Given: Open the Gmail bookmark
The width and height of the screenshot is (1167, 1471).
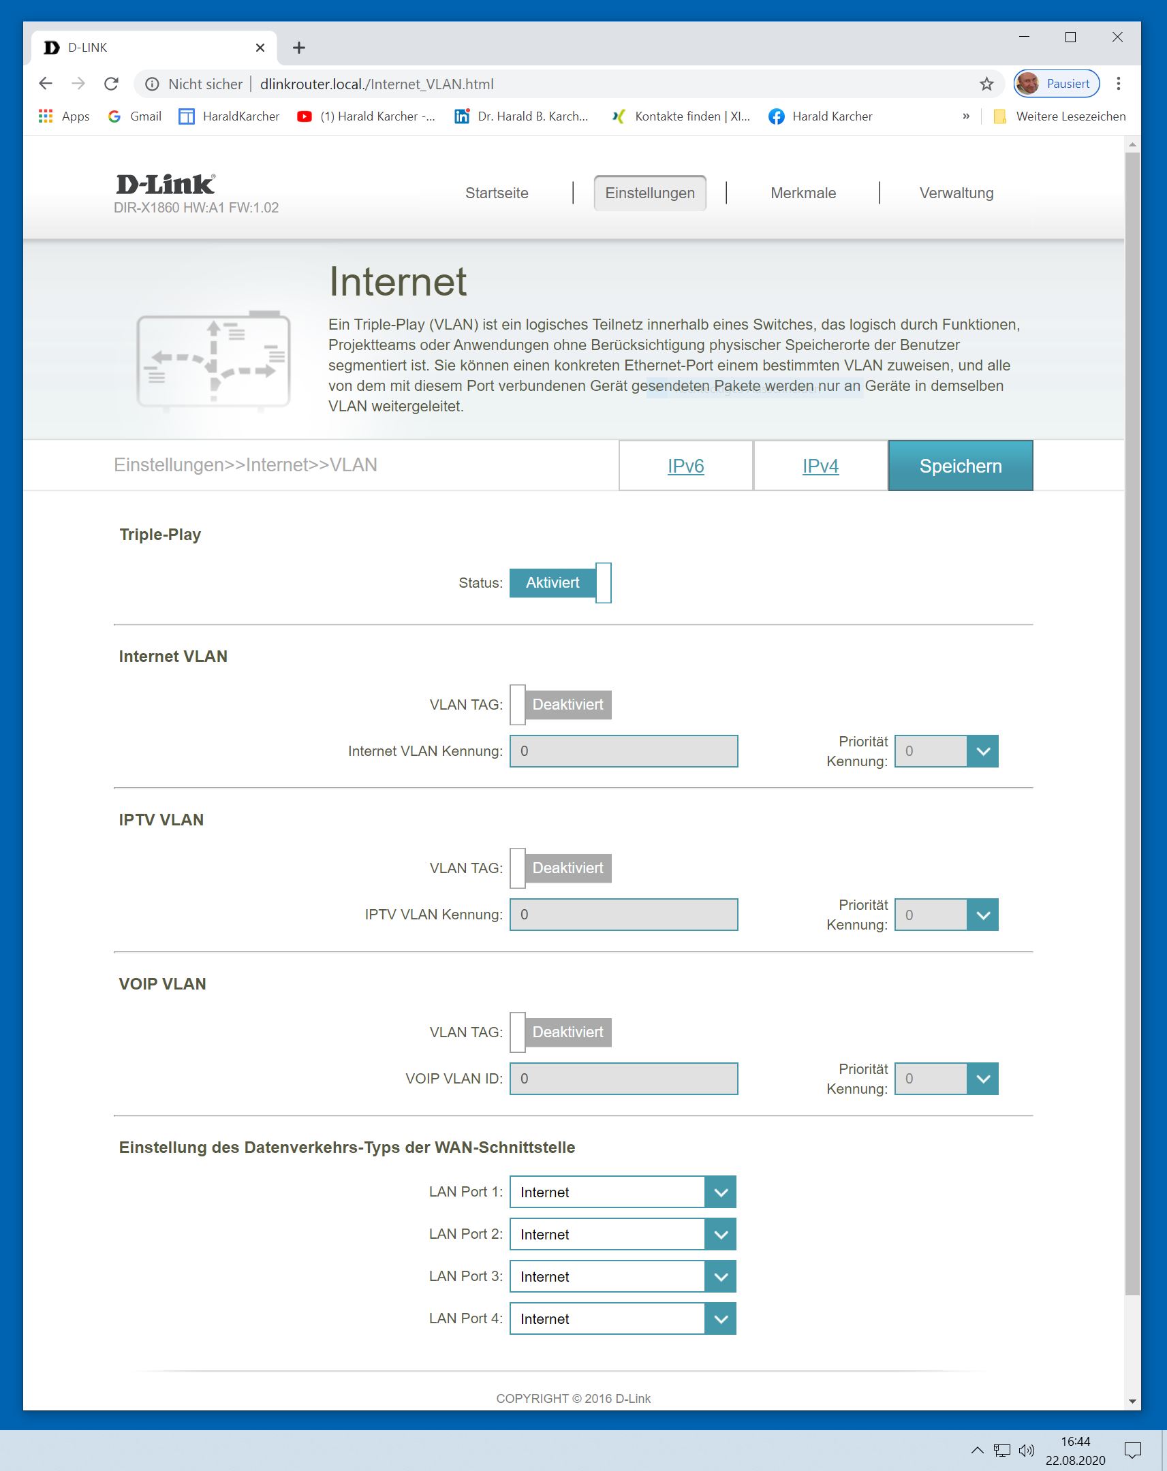Looking at the screenshot, I should 134,116.
